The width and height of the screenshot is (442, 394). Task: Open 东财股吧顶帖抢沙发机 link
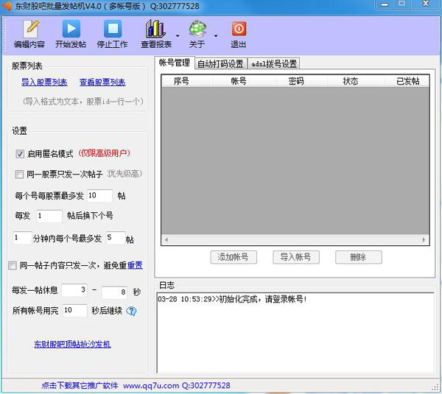(72, 344)
